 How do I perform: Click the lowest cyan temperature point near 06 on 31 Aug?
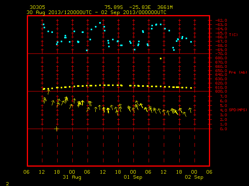(x=87, y=50)
